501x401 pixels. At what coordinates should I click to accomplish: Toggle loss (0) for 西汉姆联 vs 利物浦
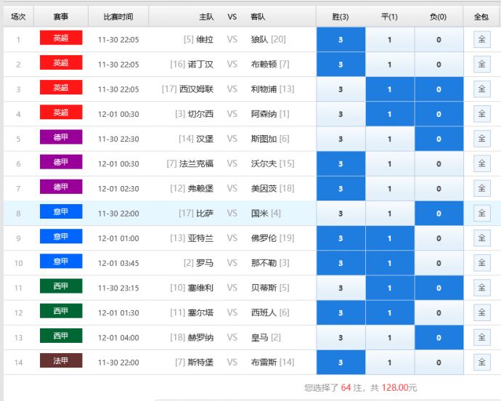point(439,89)
